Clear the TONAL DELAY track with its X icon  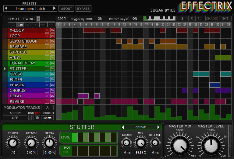(x=47, y=63)
